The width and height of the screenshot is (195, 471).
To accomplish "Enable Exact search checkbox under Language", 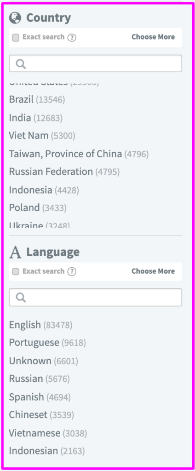I will point(16,272).
